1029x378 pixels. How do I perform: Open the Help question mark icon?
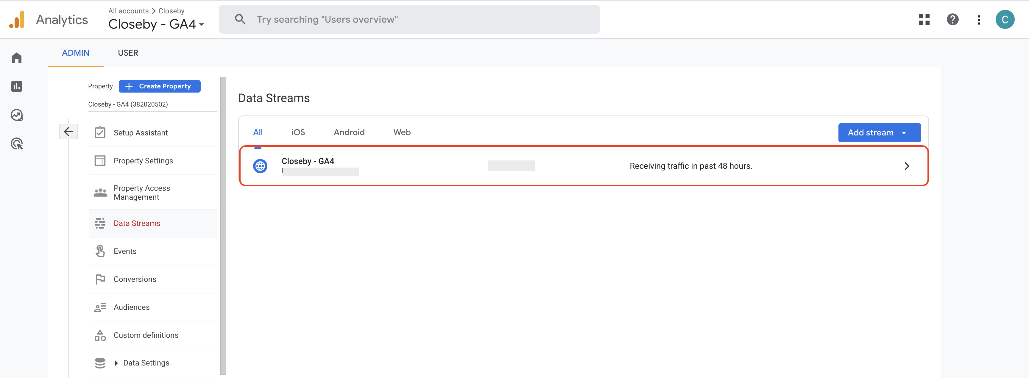pos(952,20)
